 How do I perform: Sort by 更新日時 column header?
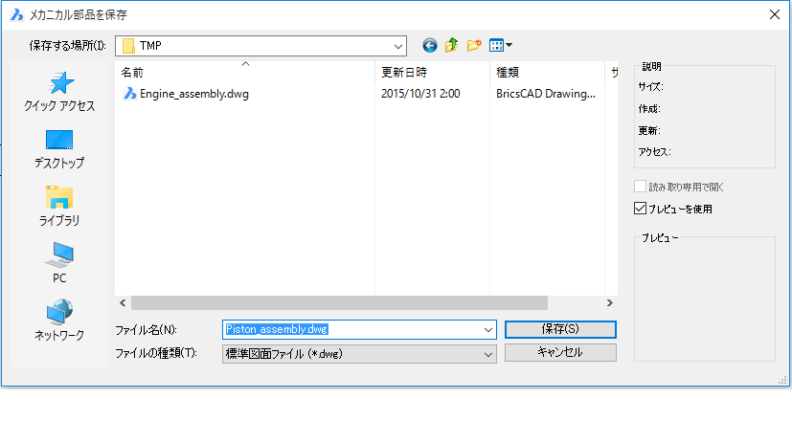(432, 73)
